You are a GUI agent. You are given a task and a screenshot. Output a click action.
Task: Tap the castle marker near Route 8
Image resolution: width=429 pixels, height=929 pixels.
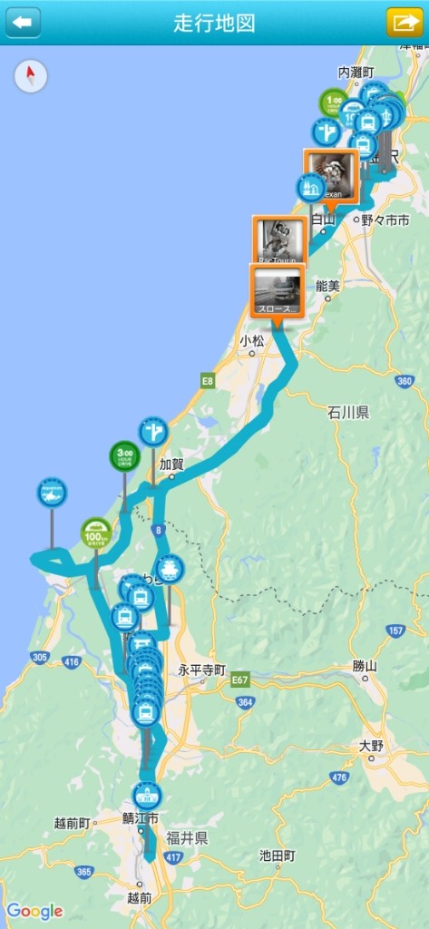pos(170,569)
